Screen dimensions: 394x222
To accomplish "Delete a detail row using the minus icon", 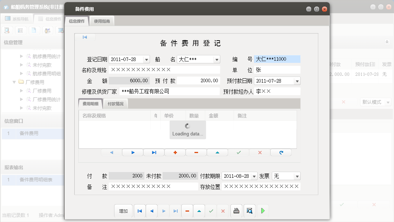I will pos(196,152).
